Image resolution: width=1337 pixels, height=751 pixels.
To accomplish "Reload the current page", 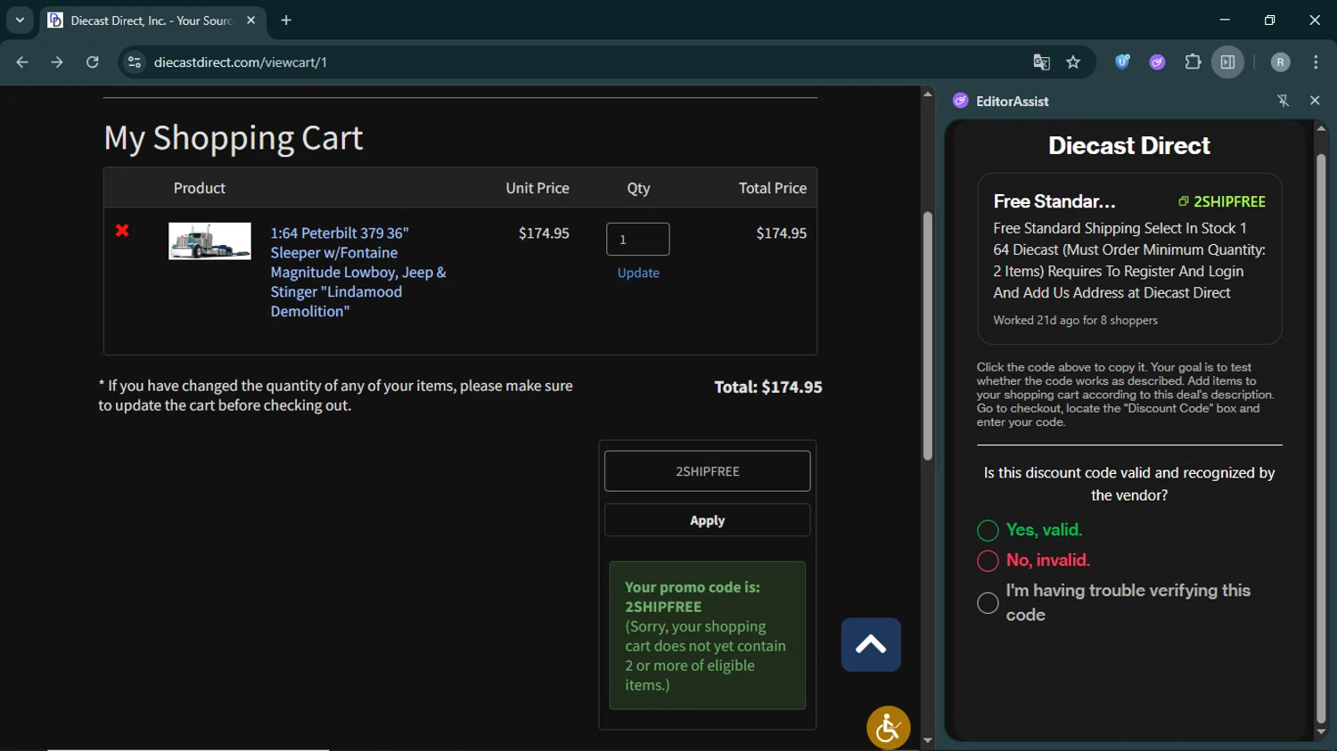I will pyautogui.click(x=92, y=62).
